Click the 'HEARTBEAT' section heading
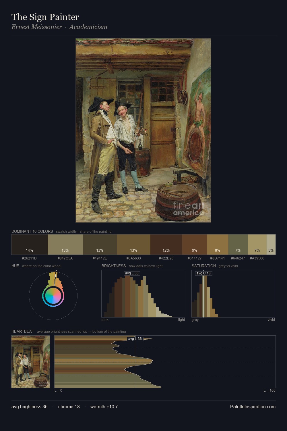 click(x=23, y=331)
